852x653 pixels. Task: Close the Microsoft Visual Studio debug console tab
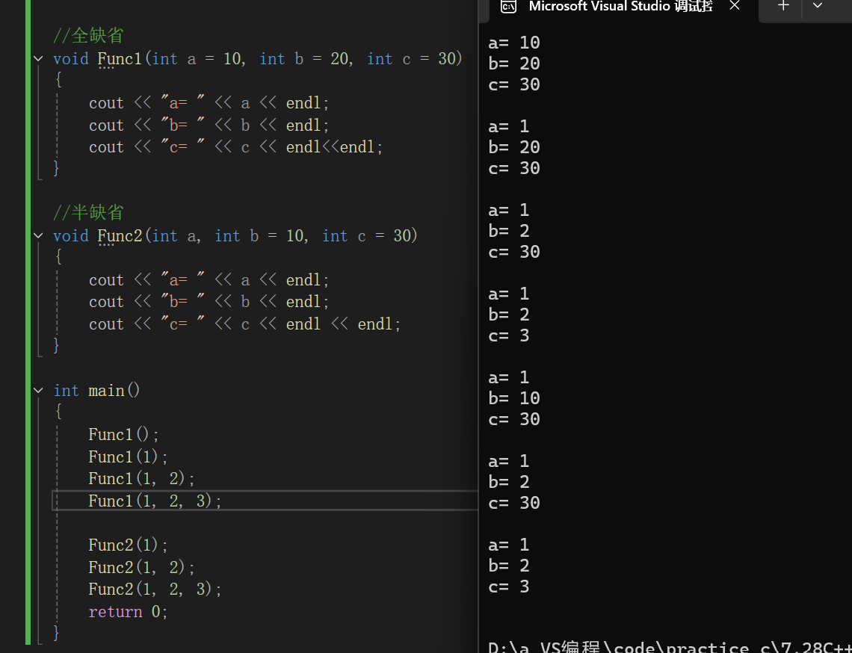click(735, 6)
